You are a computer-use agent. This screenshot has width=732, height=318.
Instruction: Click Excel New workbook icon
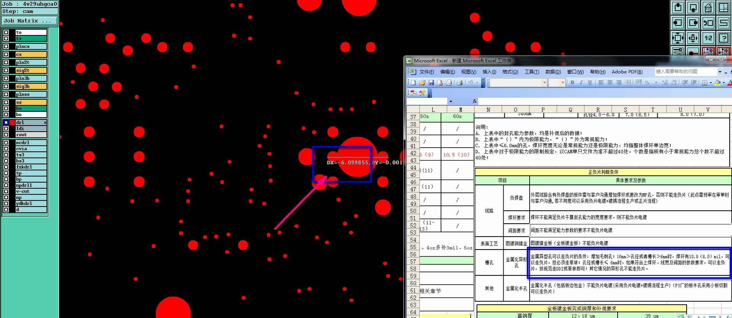414,83
